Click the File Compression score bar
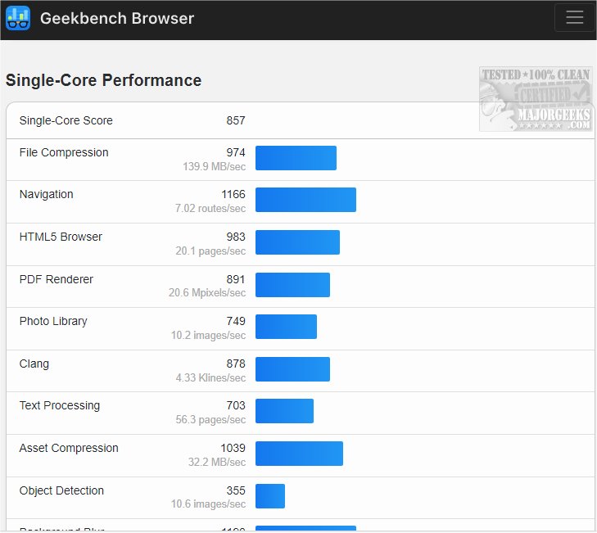This screenshot has height=533, width=597. click(296, 158)
